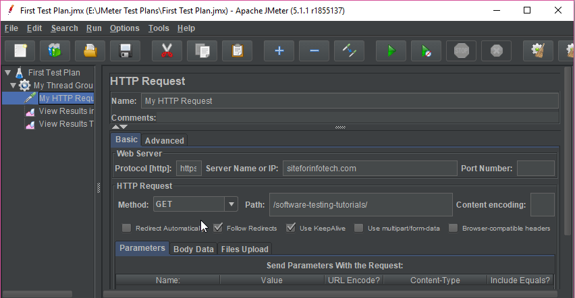The width and height of the screenshot is (575, 298).
Task: Click the Protocol input field
Action: click(x=189, y=169)
